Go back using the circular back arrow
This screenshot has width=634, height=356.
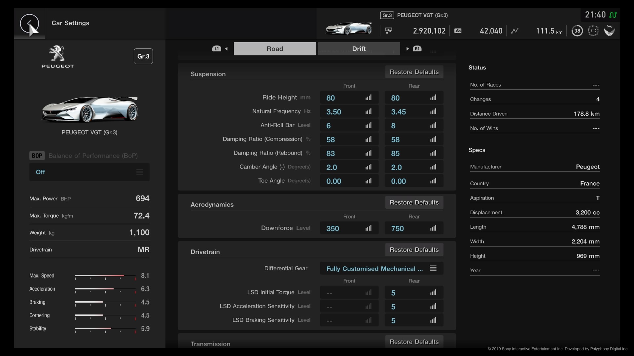pos(29,24)
